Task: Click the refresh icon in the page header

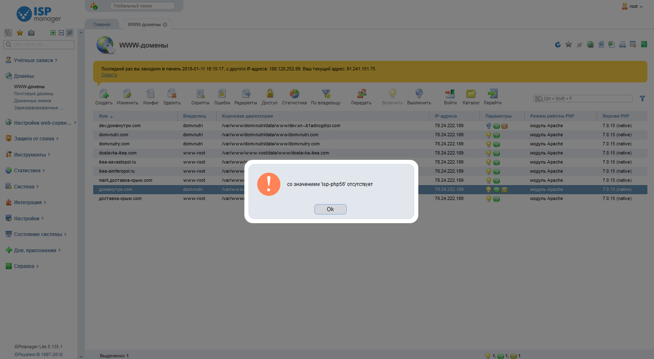Action: (x=558, y=44)
